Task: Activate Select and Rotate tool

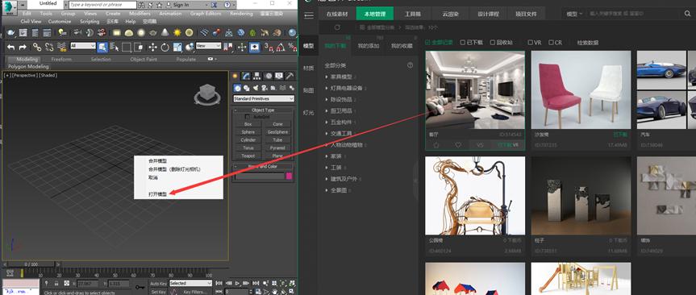Action: tap(165, 47)
